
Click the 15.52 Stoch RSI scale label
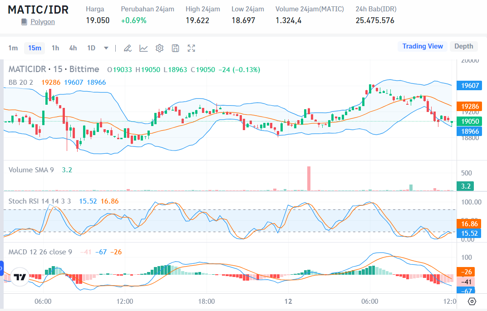(469, 233)
